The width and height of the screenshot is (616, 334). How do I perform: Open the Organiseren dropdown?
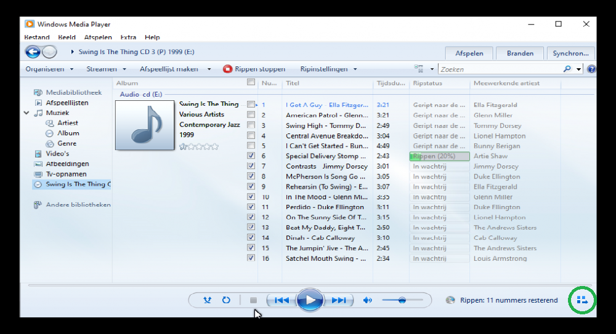click(x=49, y=69)
